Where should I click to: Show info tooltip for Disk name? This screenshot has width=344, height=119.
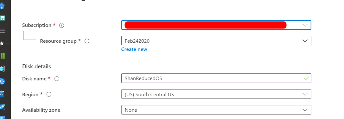(x=57, y=79)
